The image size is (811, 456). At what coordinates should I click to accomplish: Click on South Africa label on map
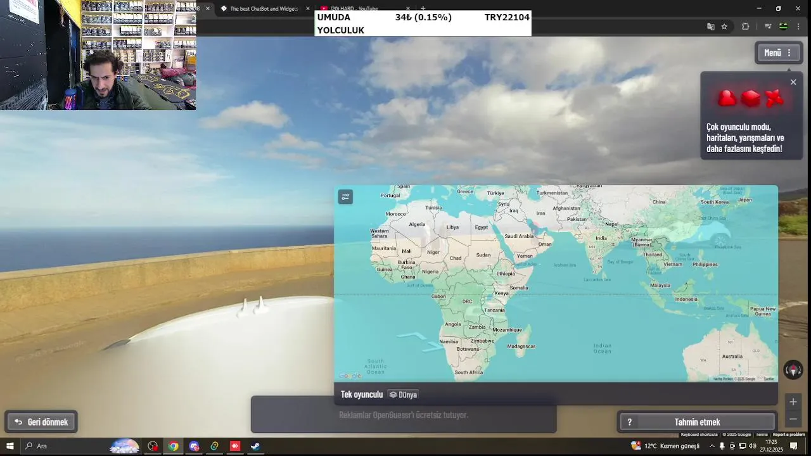[x=469, y=372]
